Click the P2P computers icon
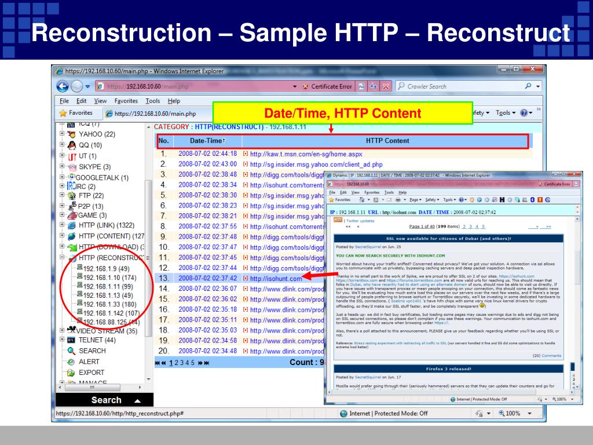 tap(72, 206)
